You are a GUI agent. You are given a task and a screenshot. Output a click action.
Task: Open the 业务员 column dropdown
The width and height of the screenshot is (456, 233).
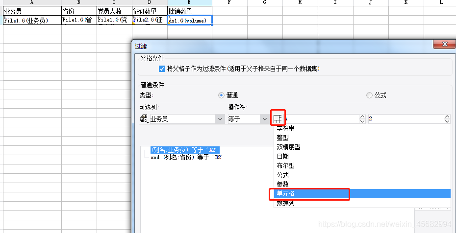pos(220,119)
